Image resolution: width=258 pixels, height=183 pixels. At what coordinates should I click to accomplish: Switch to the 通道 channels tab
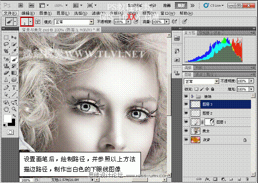[x=199, y=75]
